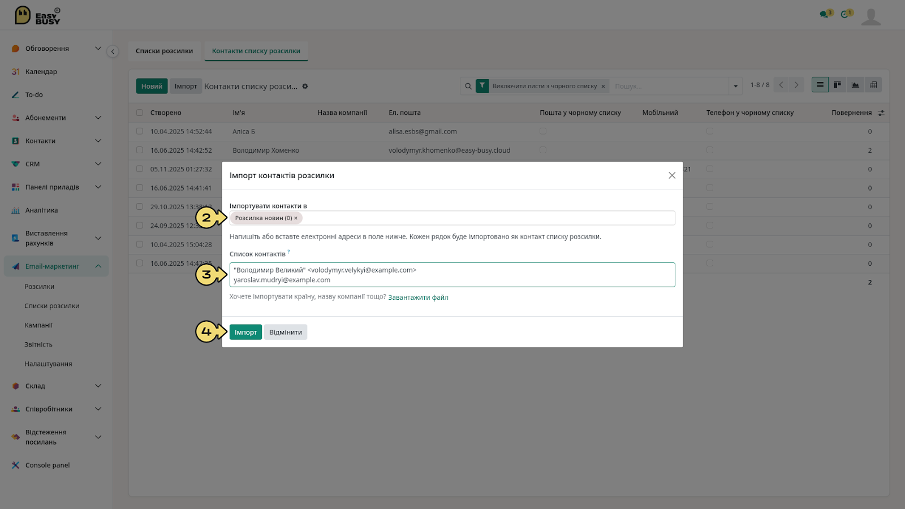
Task: Open chat messages icon in header
Action: pos(824,14)
